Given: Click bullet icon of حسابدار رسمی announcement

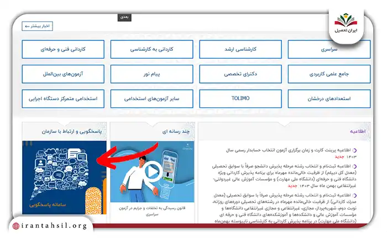Looking at the screenshot, I should (355, 150).
